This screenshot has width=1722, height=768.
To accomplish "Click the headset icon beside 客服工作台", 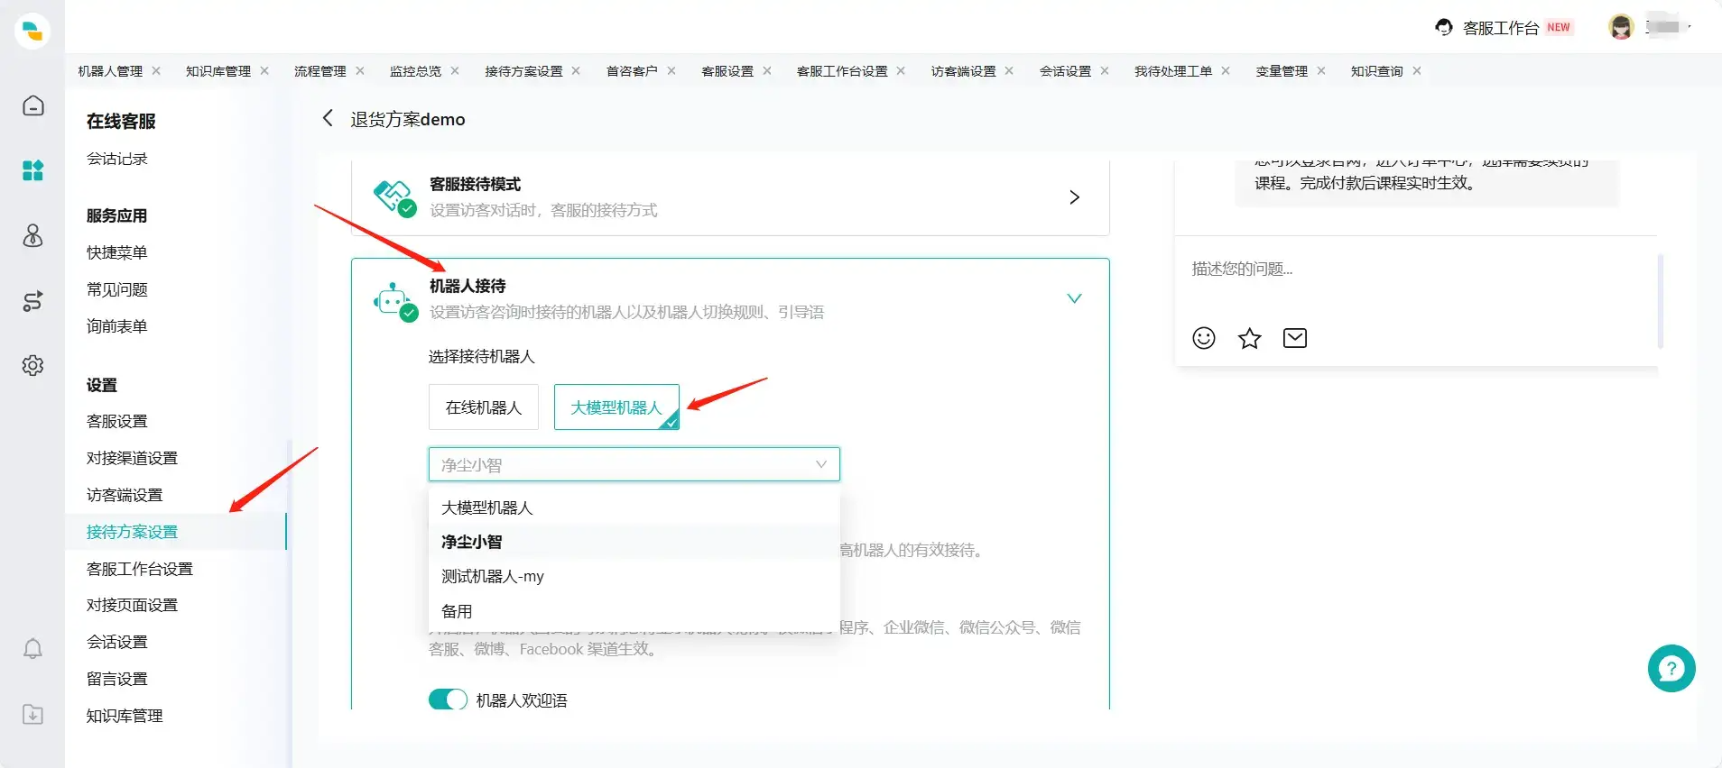I will point(1444,27).
